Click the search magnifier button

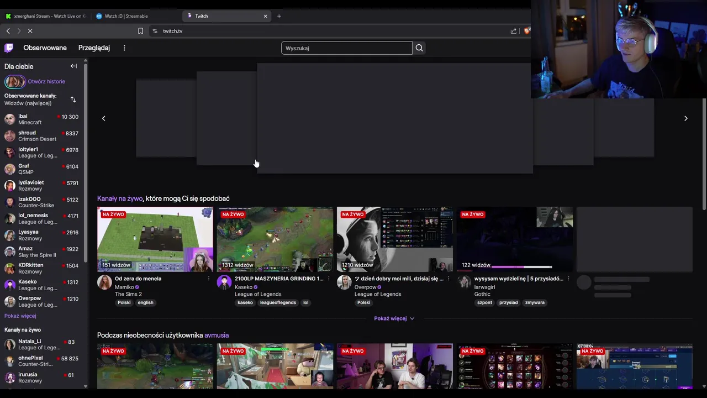click(x=419, y=48)
